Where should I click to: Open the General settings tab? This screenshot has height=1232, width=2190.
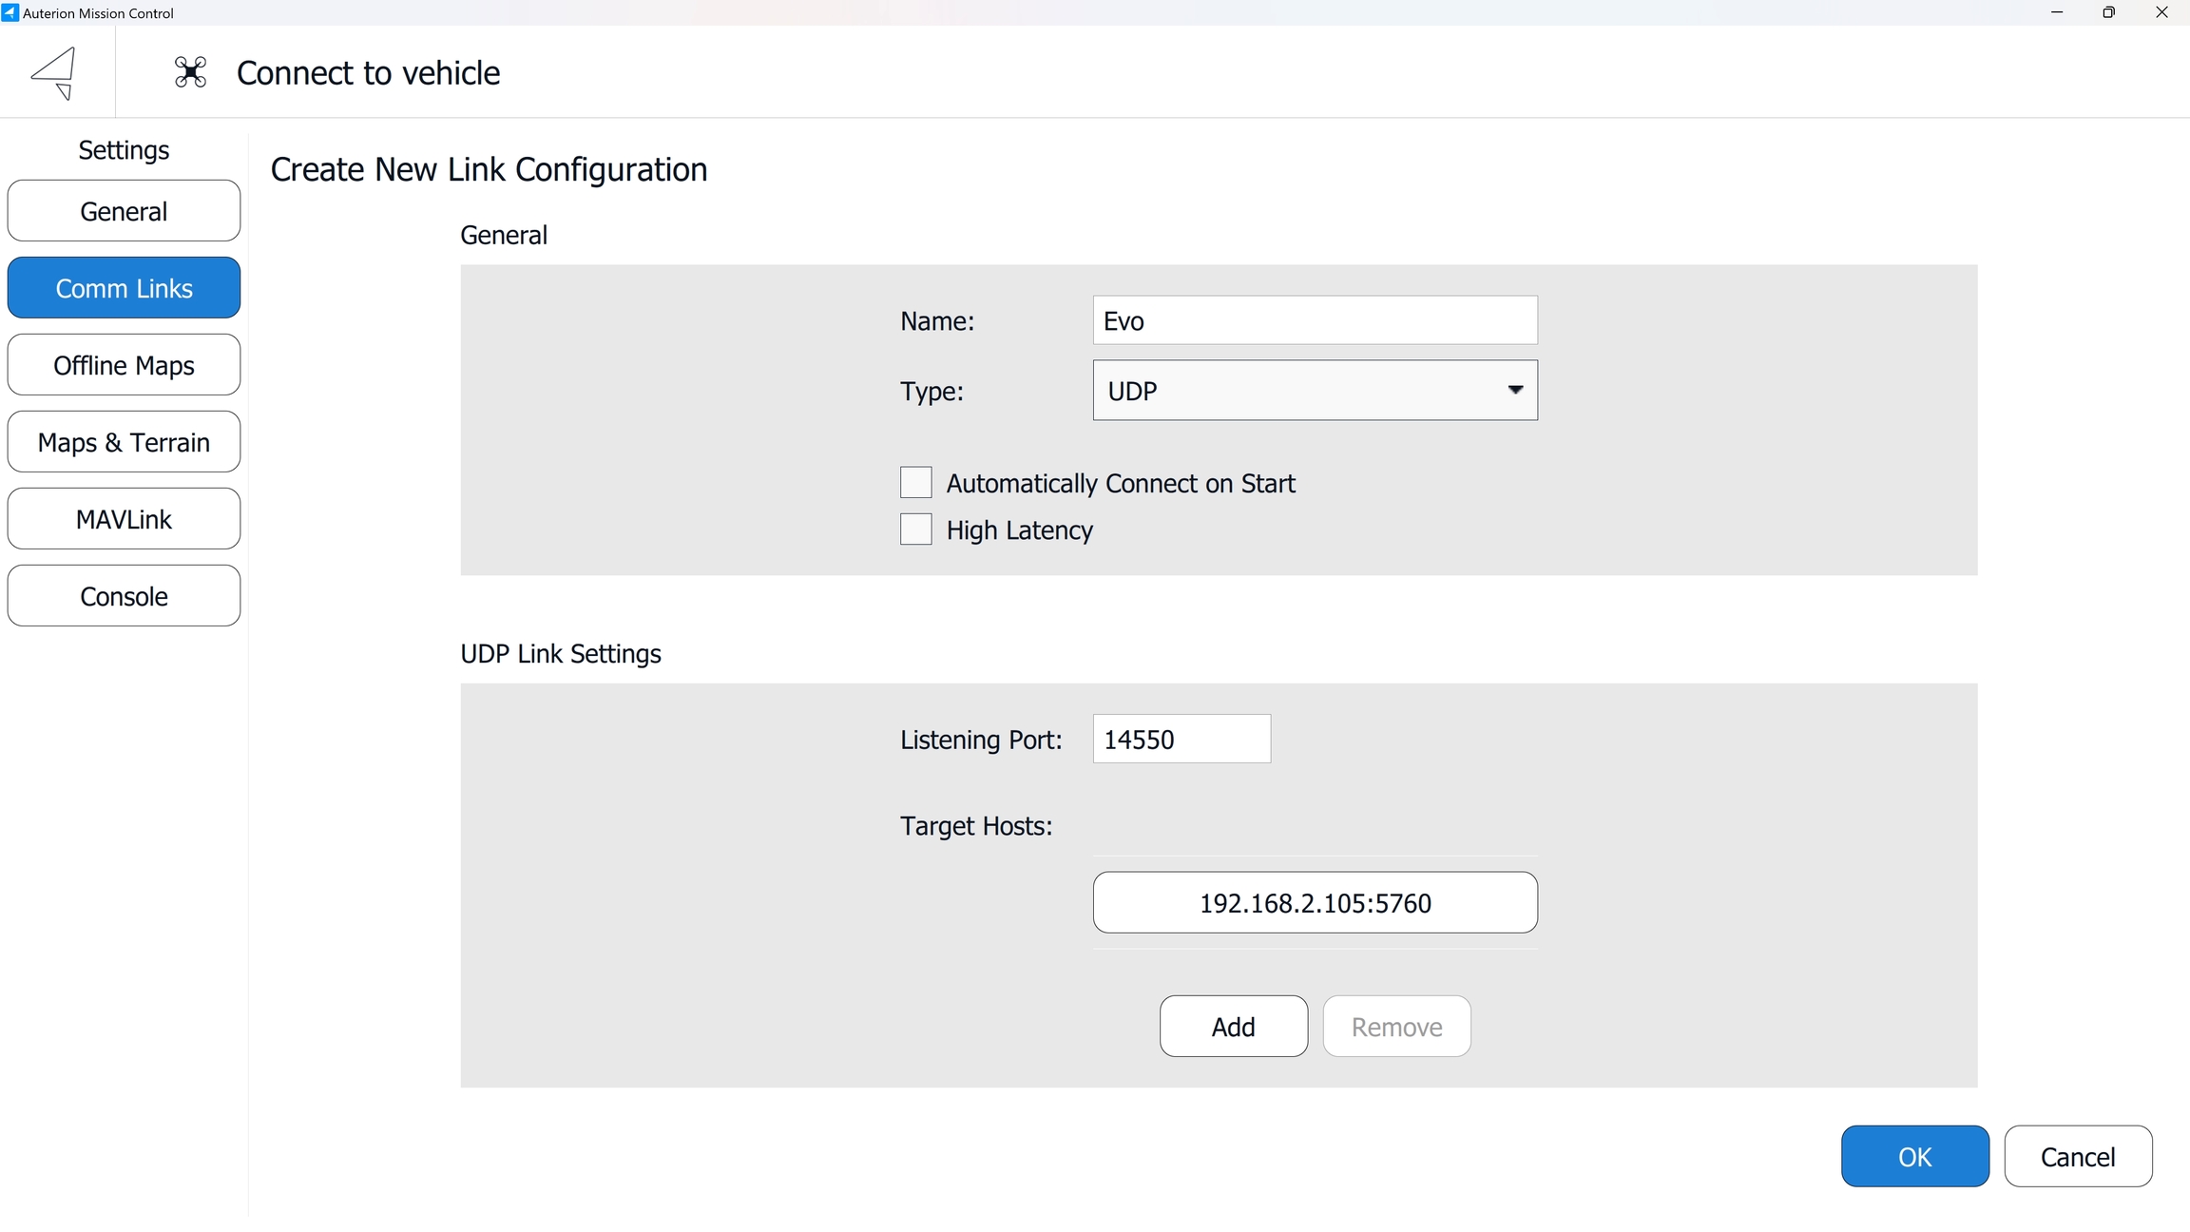tap(124, 211)
